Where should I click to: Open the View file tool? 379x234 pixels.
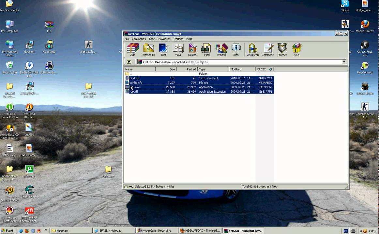coord(178,50)
